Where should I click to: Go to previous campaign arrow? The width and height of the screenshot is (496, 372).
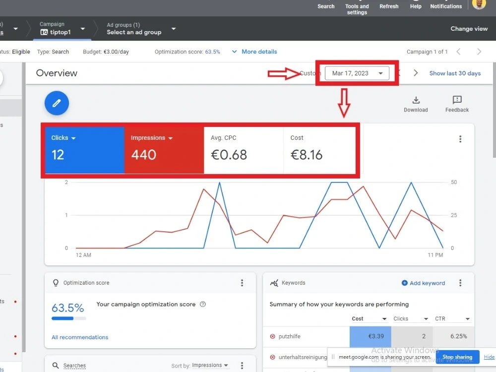(458, 52)
